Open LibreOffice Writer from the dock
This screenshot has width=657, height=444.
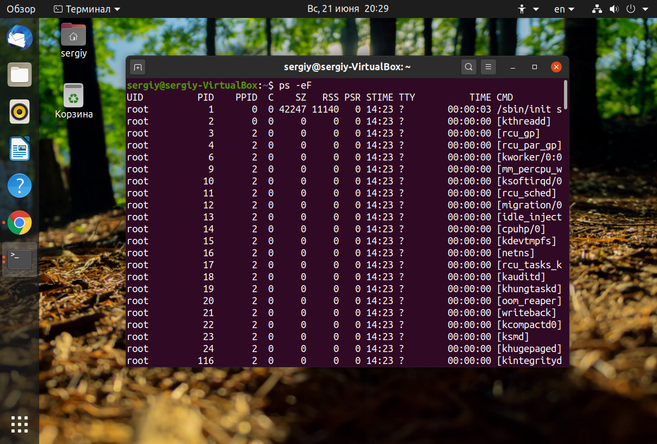20,149
